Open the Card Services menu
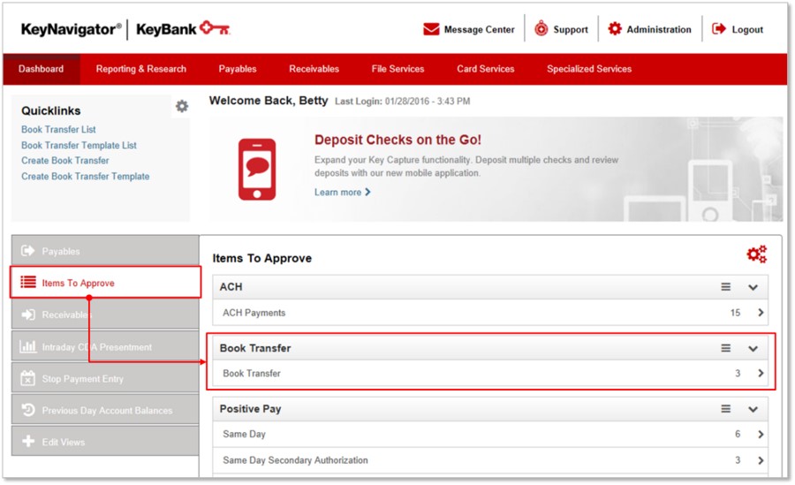This screenshot has width=795, height=485. pos(485,69)
